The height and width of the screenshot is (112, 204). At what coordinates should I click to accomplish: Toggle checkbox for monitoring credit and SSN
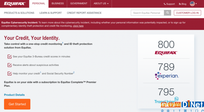[10, 74]
